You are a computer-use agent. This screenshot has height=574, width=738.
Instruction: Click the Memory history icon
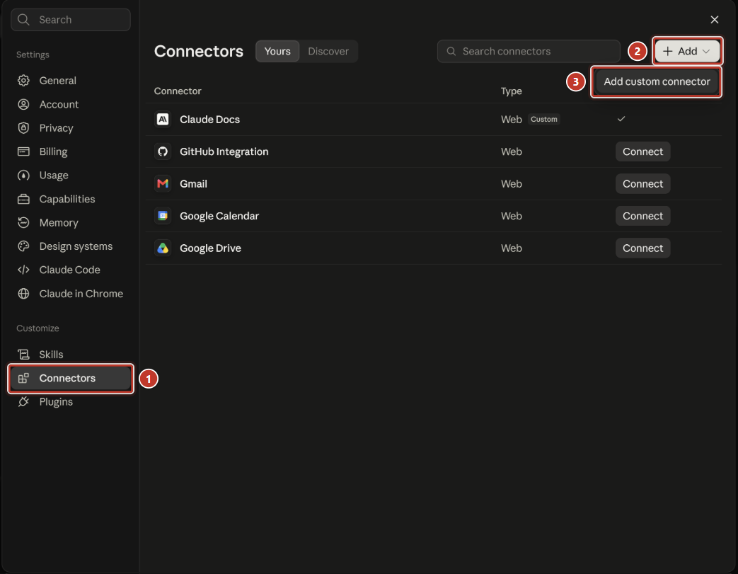pos(23,222)
